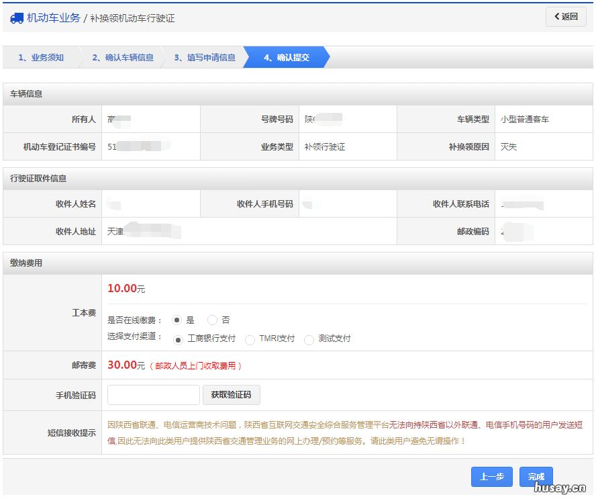Screen dimensions: 596x499
Task: Click the 上一步 button
Action: coord(492,477)
